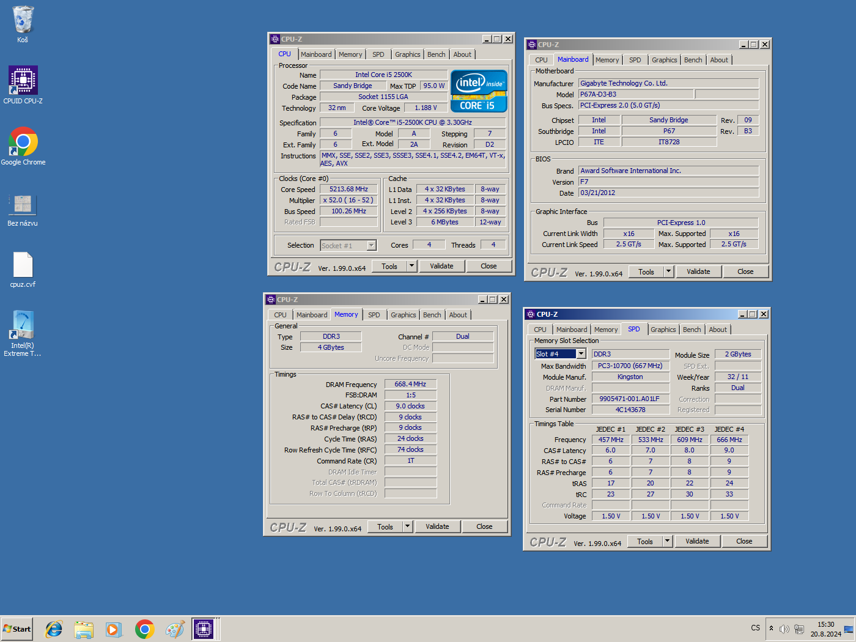The image size is (856, 642).
Task: Click Close button in Mainboard window
Action: (x=745, y=271)
